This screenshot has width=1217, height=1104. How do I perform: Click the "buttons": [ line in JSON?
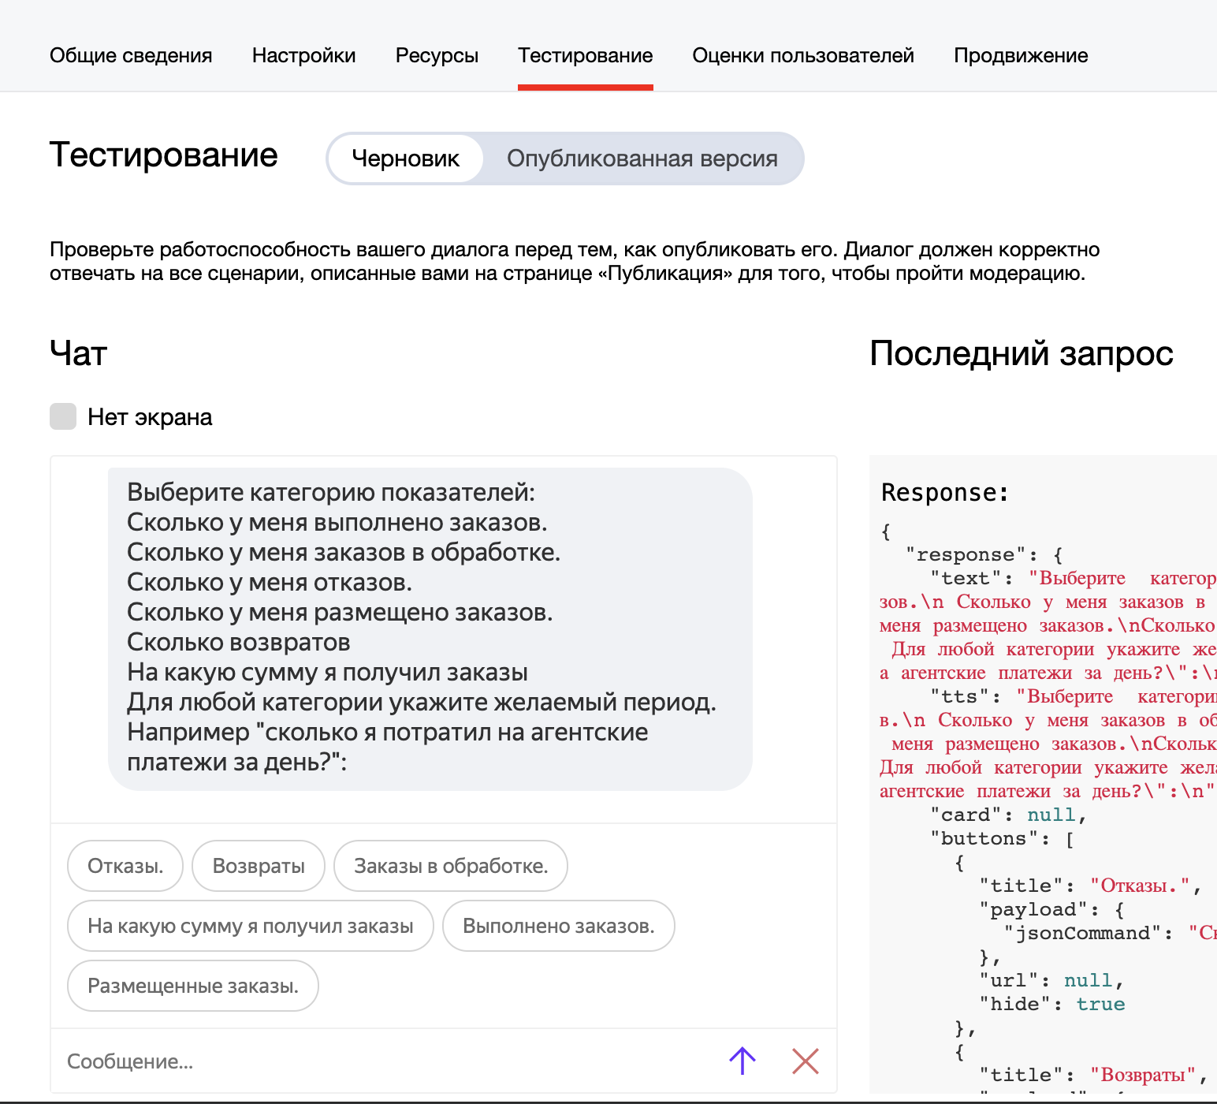[1002, 838]
